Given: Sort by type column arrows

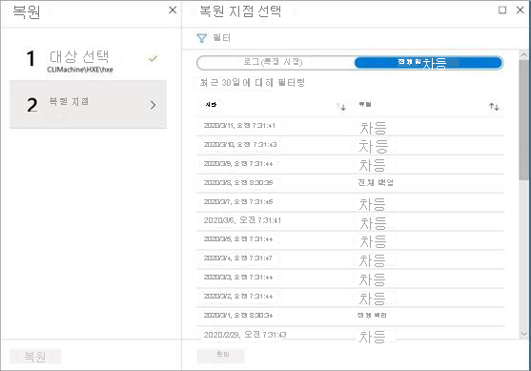Looking at the screenshot, I should point(494,107).
